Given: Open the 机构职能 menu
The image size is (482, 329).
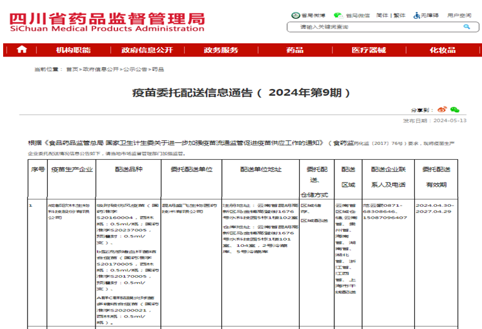Looking at the screenshot, I should tap(73, 50).
